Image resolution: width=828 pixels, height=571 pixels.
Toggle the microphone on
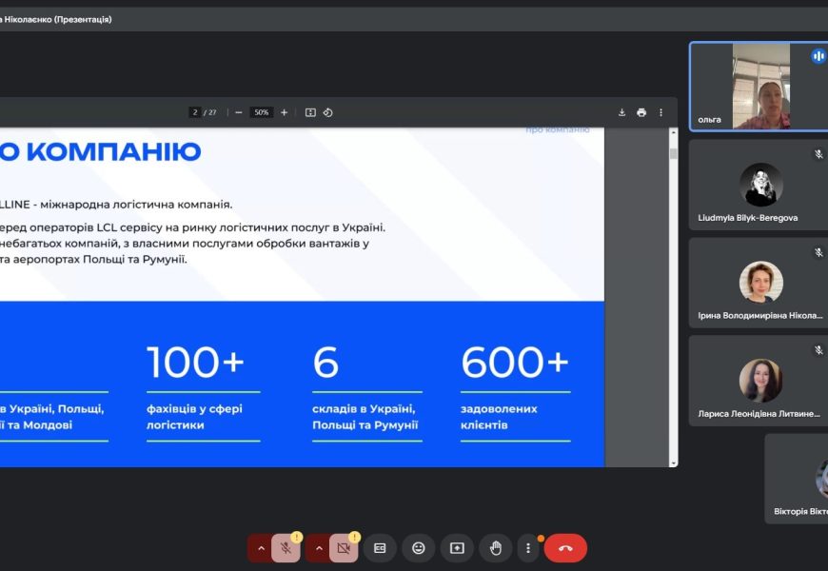coord(286,548)
